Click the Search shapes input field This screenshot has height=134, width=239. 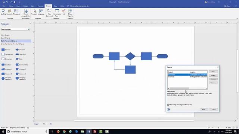pyautogui.click(x=13, y=29)
